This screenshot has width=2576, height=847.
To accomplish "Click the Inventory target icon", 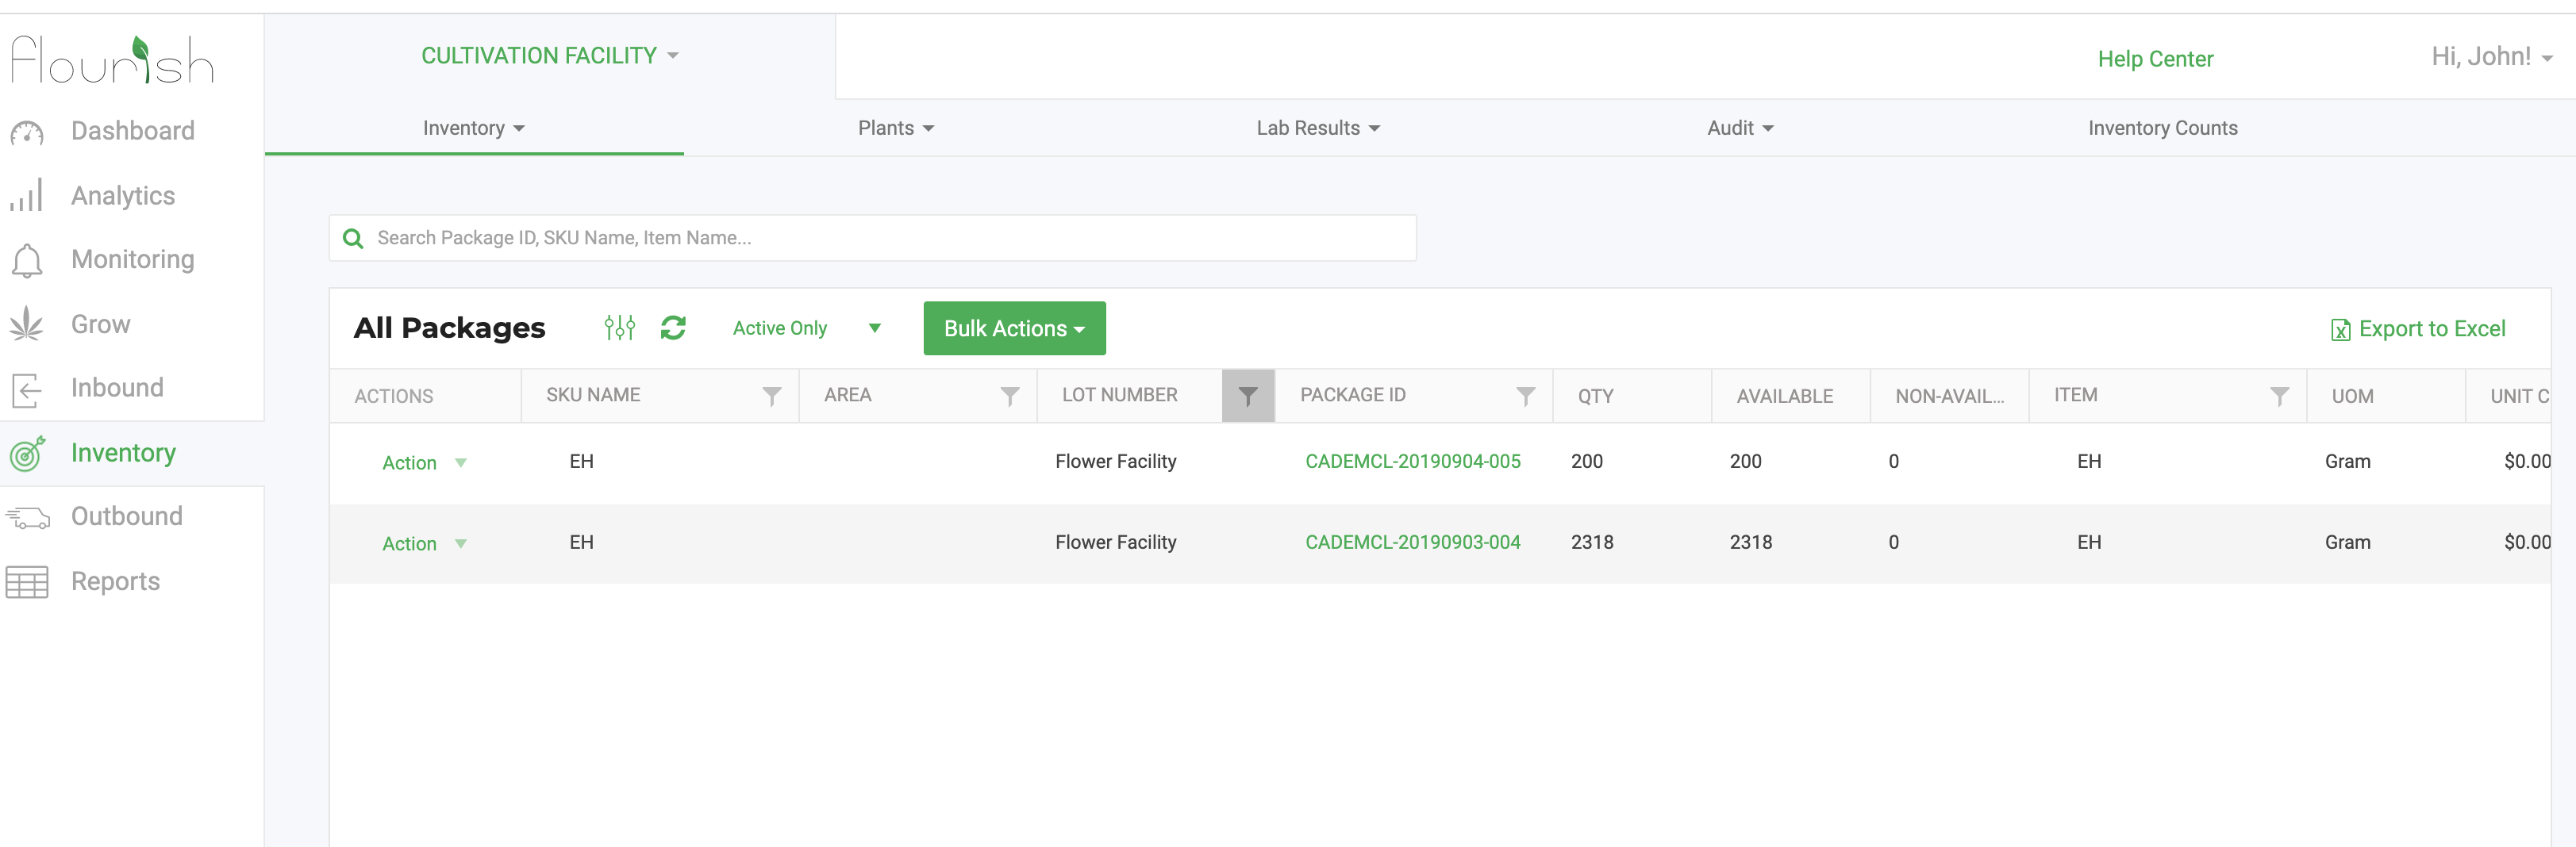I will 27,454.
